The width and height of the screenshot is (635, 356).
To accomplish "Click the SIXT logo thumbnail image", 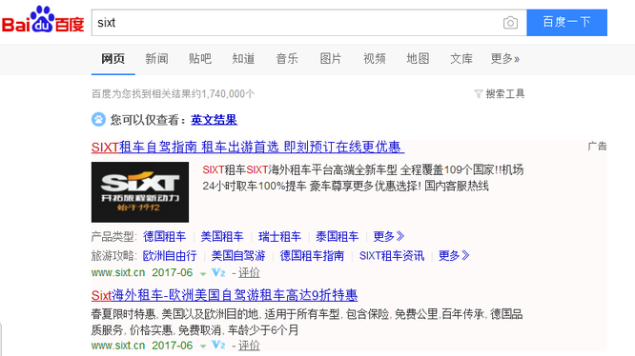I will [140, 192].
